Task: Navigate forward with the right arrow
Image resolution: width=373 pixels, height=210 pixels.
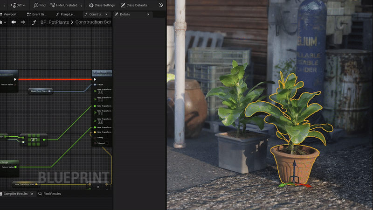Action: (x=23, y=22)
